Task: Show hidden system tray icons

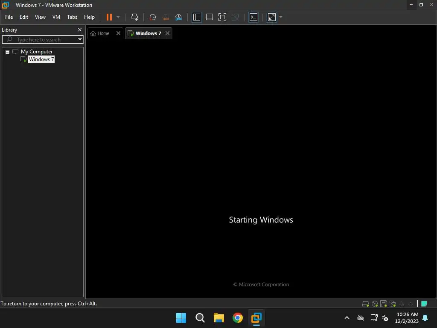Action: coord(347,318)
